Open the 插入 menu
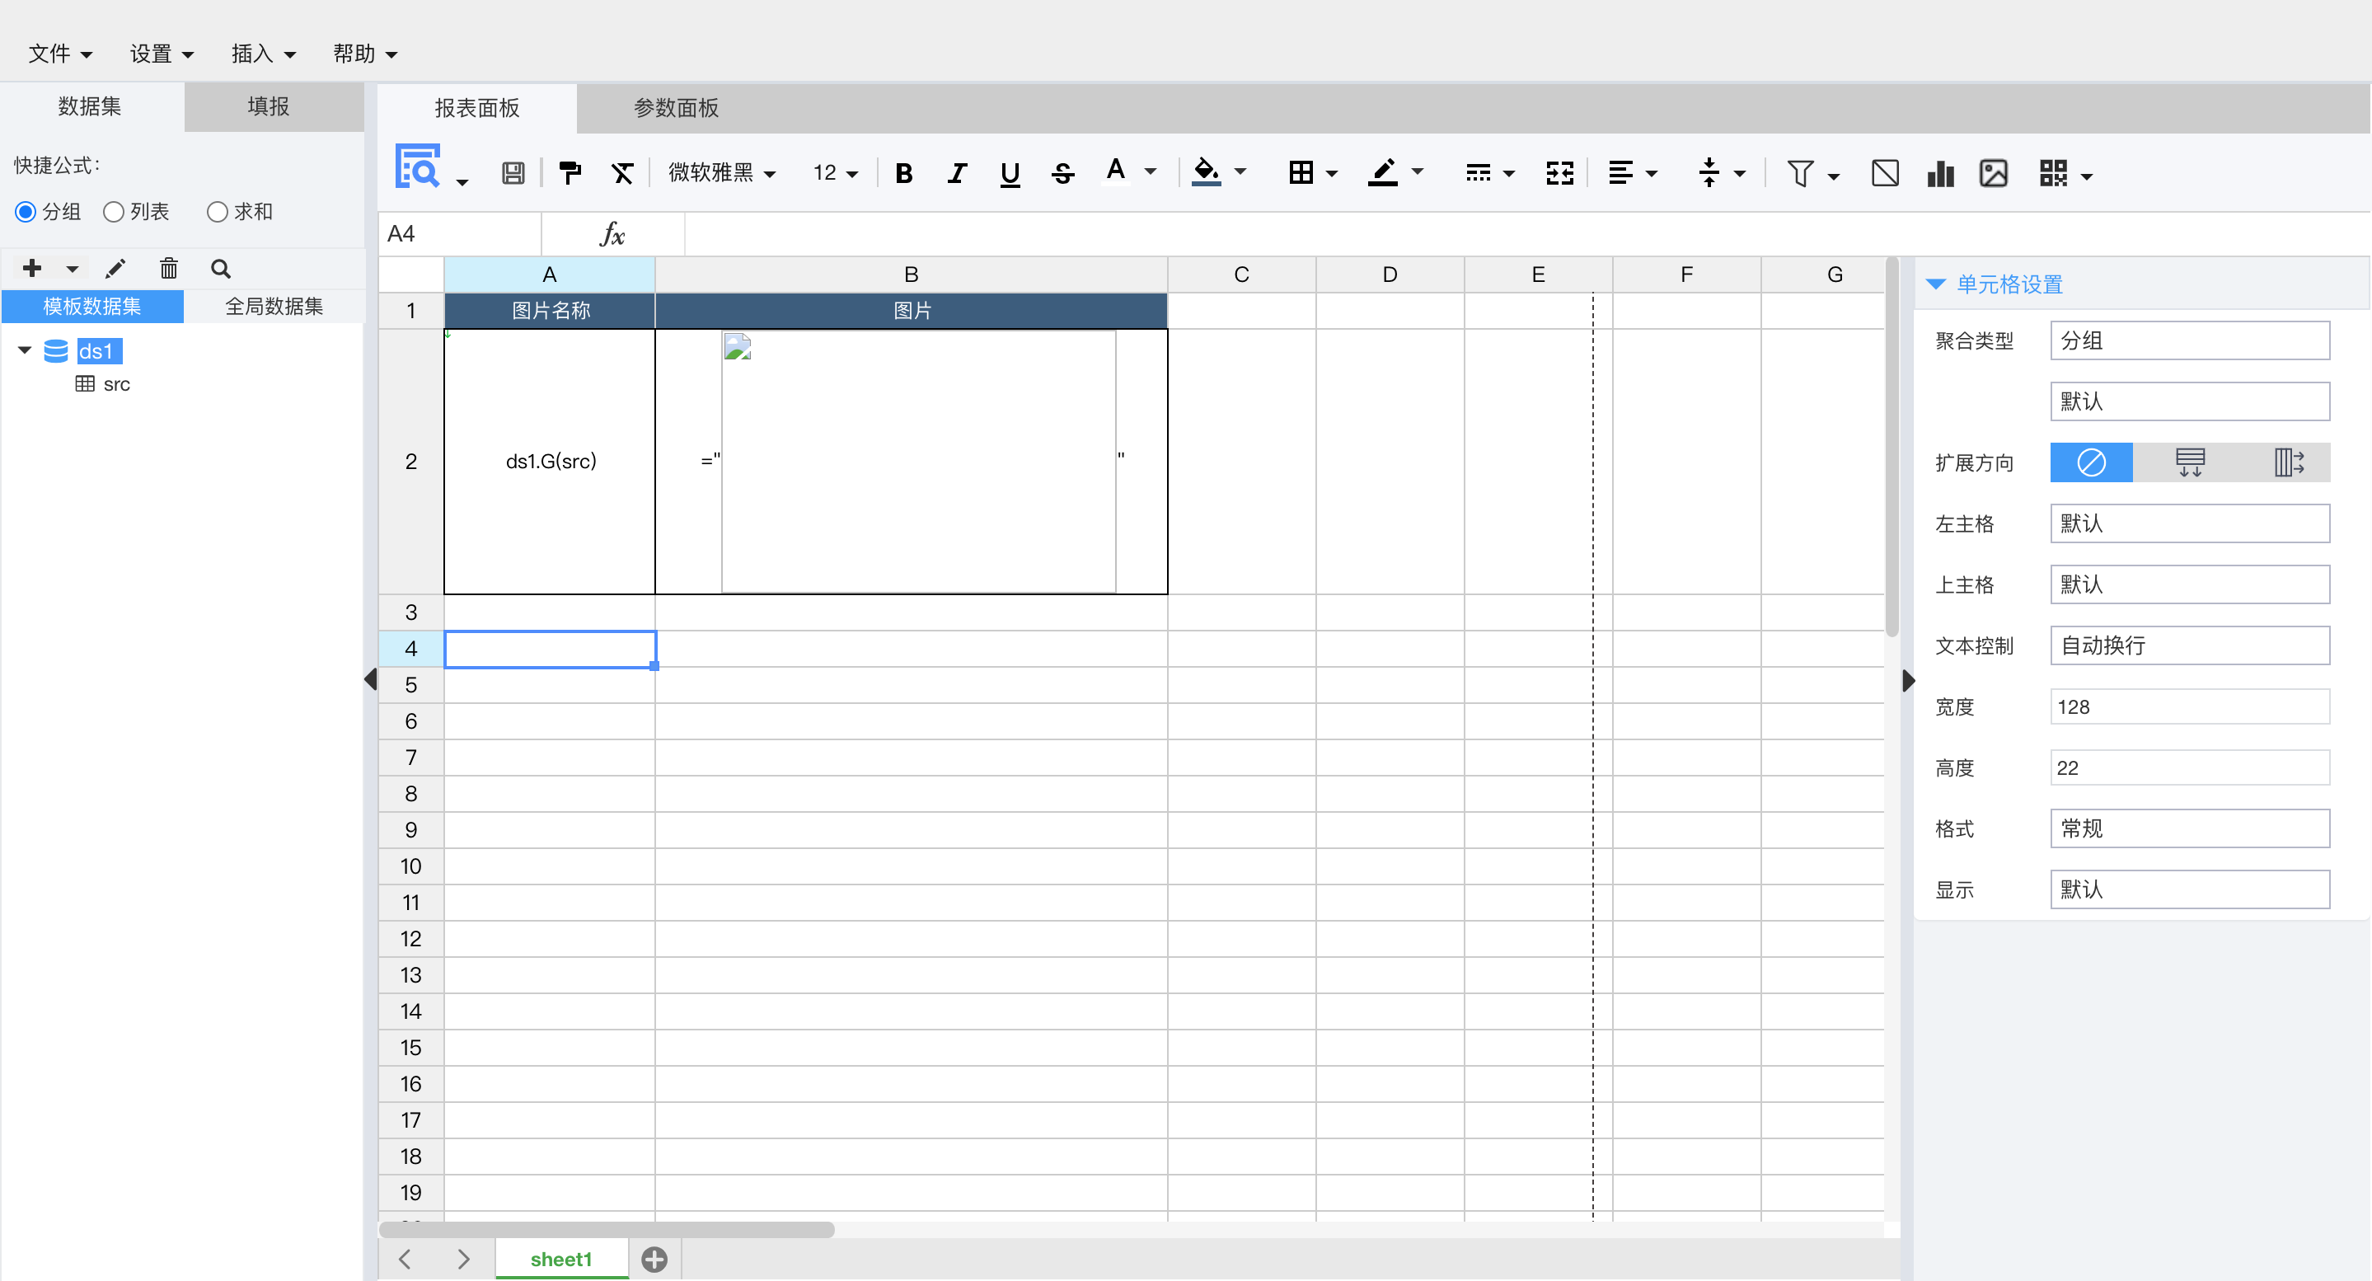 [x=262, y=54]
